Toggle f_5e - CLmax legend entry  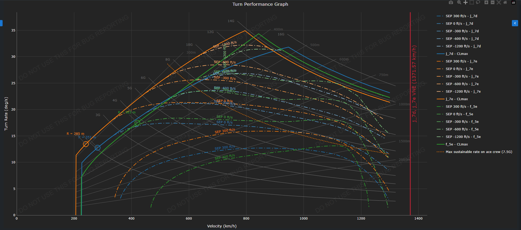click(x=457, y=144)
